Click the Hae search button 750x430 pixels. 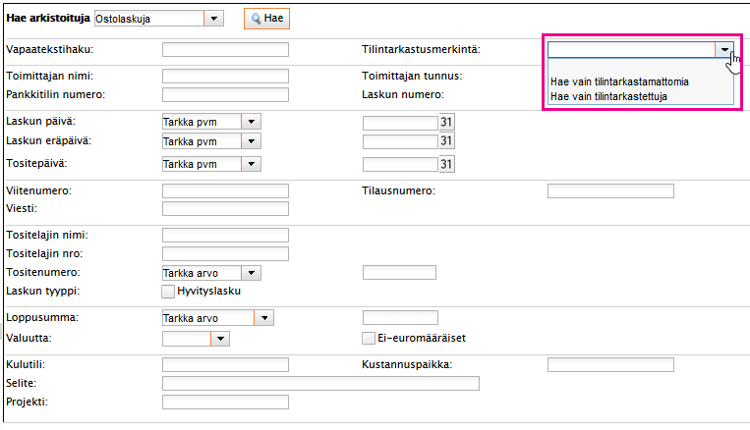pos(267,19)
